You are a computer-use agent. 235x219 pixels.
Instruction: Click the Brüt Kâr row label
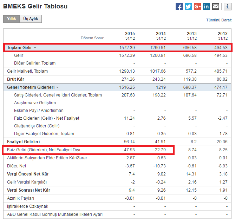coord(15,79)
